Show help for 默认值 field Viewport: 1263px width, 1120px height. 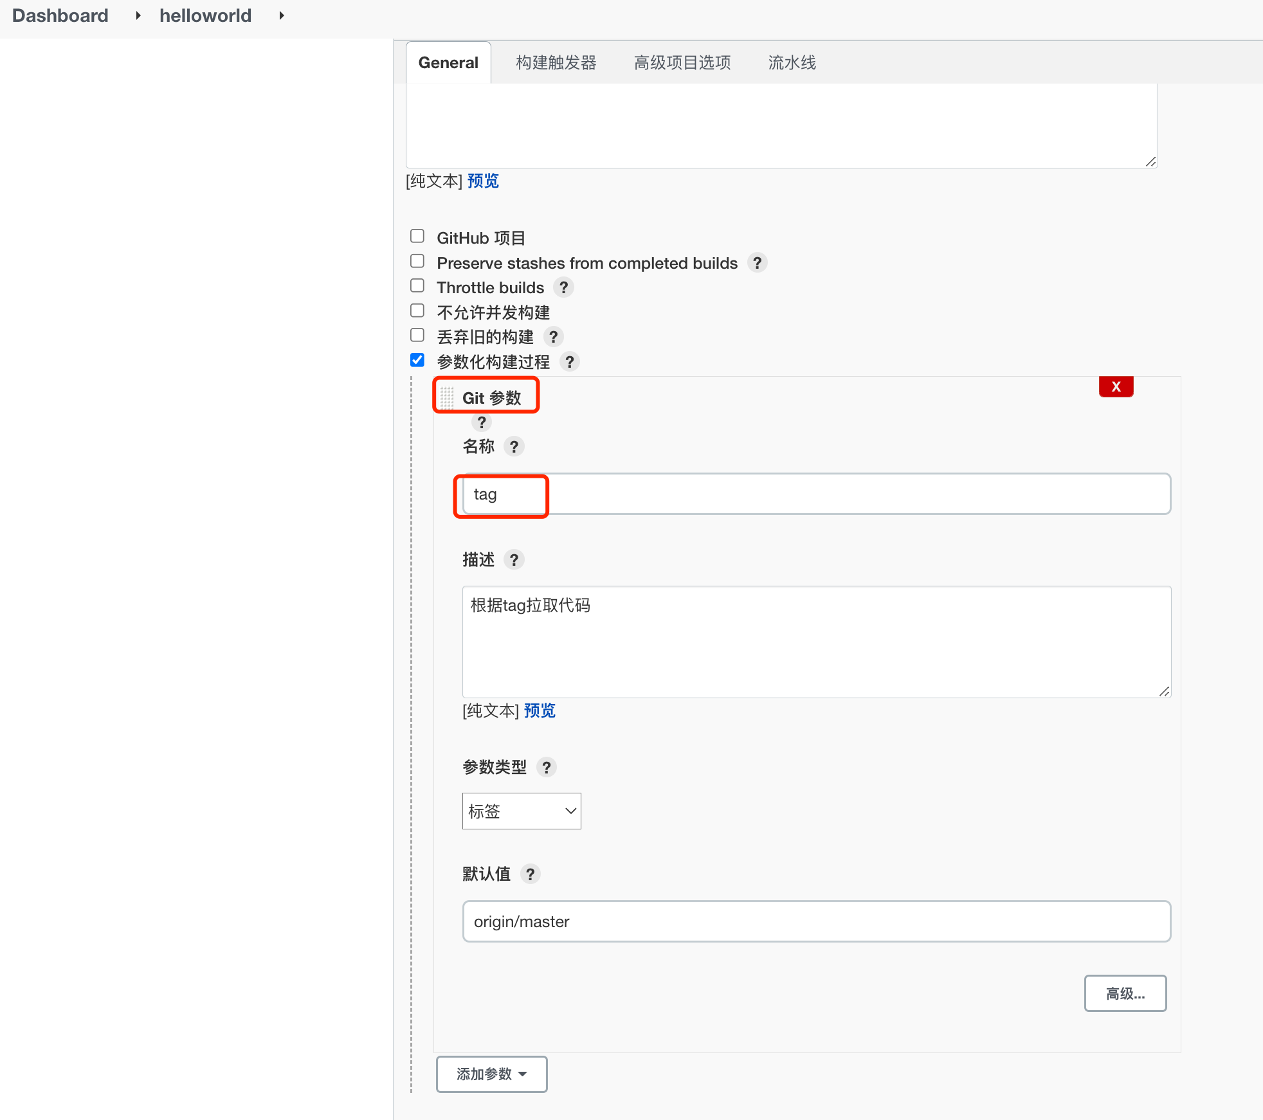click(530, 874)
